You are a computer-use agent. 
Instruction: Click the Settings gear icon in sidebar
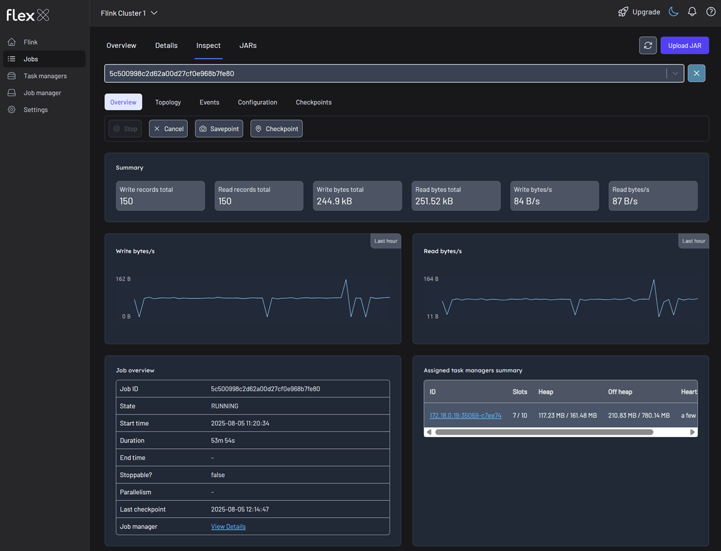tap(11, 110)
